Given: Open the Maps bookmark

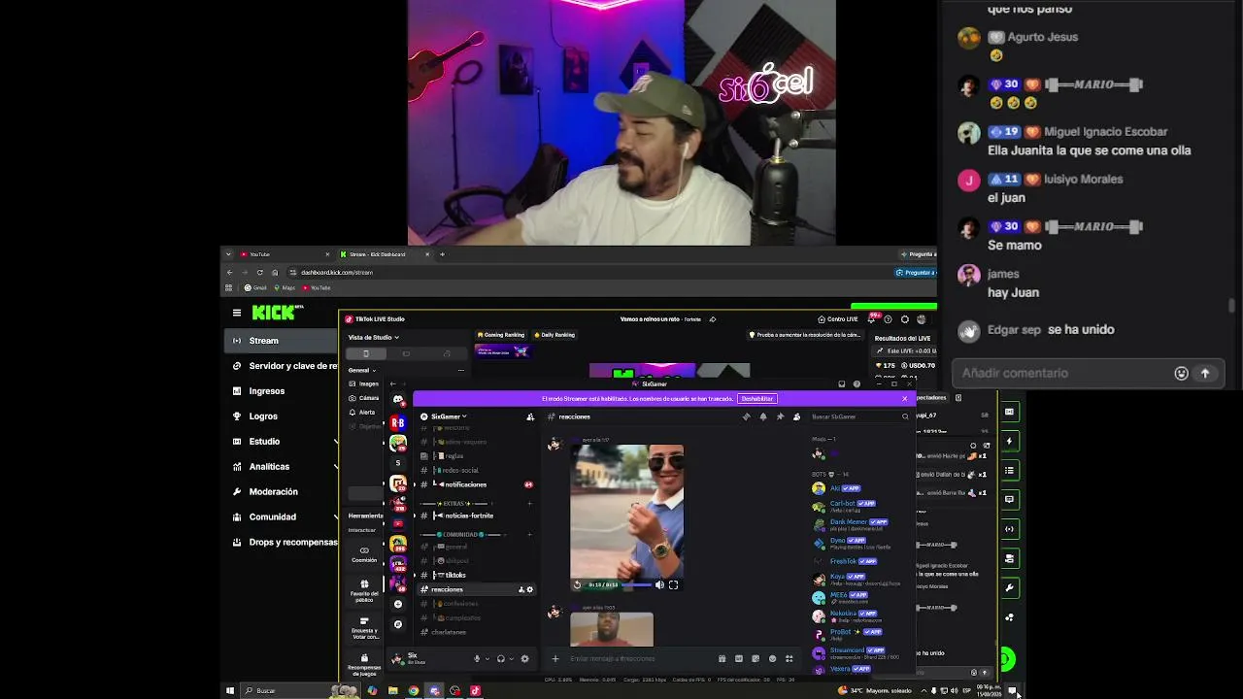Looking at the screenshot, I should tap(285, 288).
